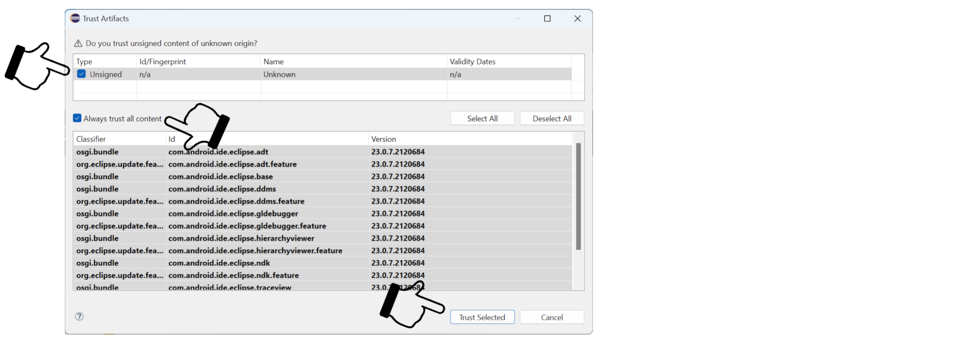Click the artifact list vertical scrollbar
The image size is (960, 338).
(578, 196)
